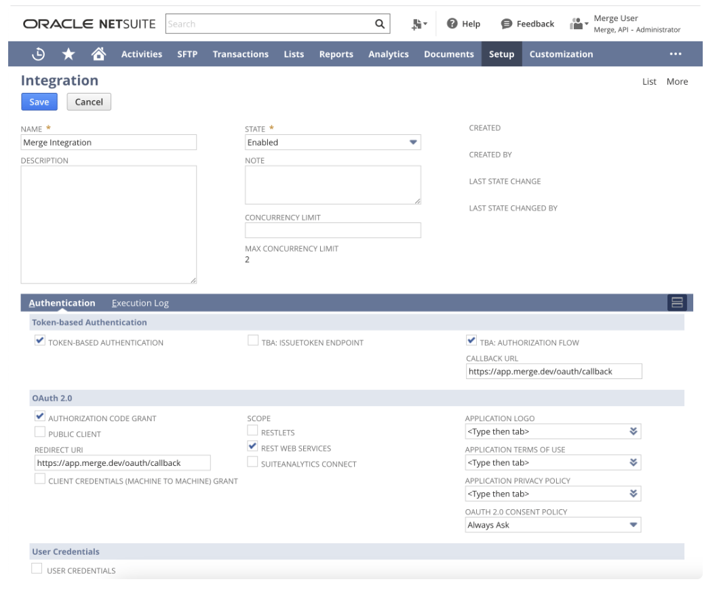719x590 pixels.
Task: Click the Name field with Merge Integration
Action: tap(109, 142)
